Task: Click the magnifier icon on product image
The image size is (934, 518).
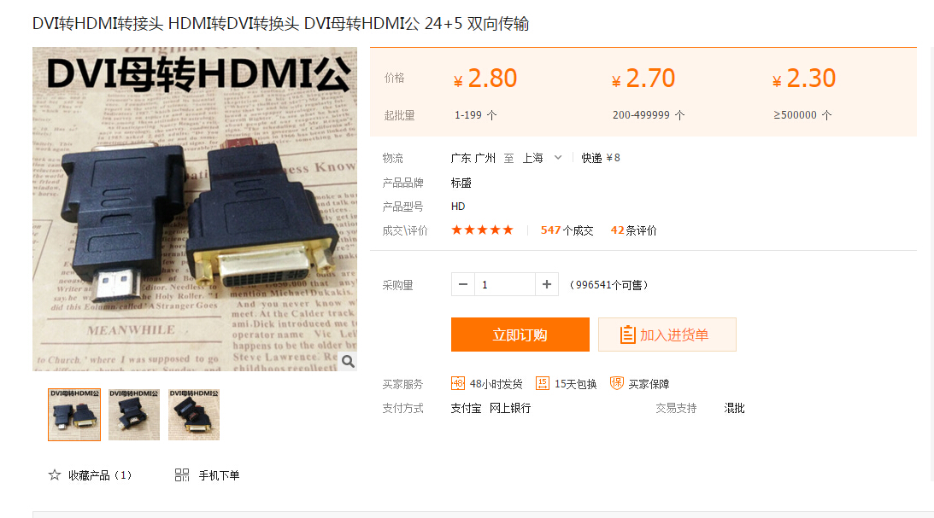Action: tap(348, 361)
